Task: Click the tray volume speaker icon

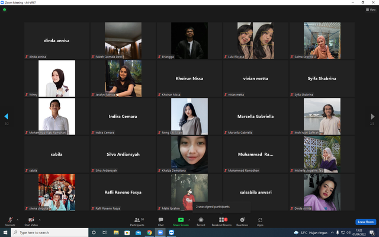Action: click(x=348, y=233)
